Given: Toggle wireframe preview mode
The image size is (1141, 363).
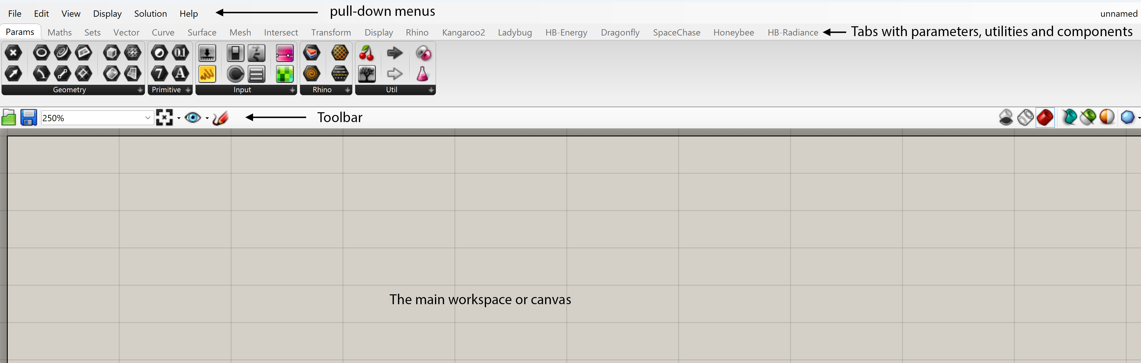Looking at the screenshot, I should point(1026,118).
